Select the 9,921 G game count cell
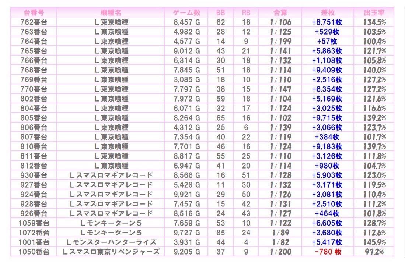The width and height of the screenshot is (405, 266). coord(187,194)
